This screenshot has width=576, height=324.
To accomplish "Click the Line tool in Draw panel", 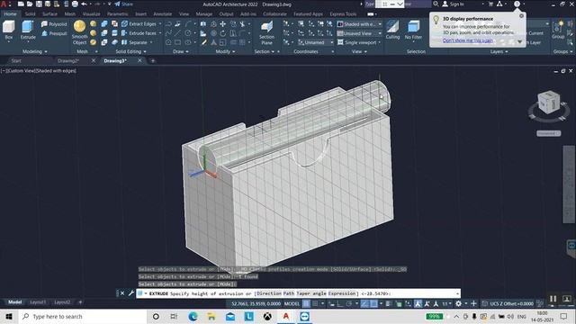I will [177, 33].
